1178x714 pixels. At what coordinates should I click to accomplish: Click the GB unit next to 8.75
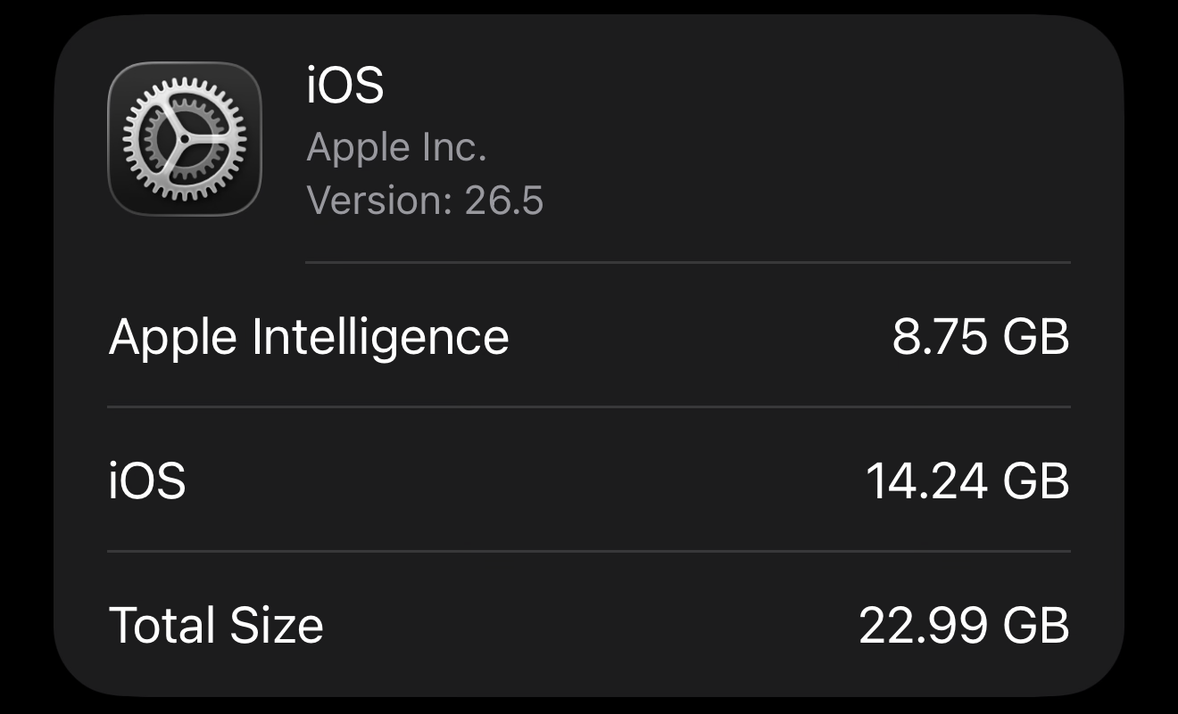coord(1036,337)
